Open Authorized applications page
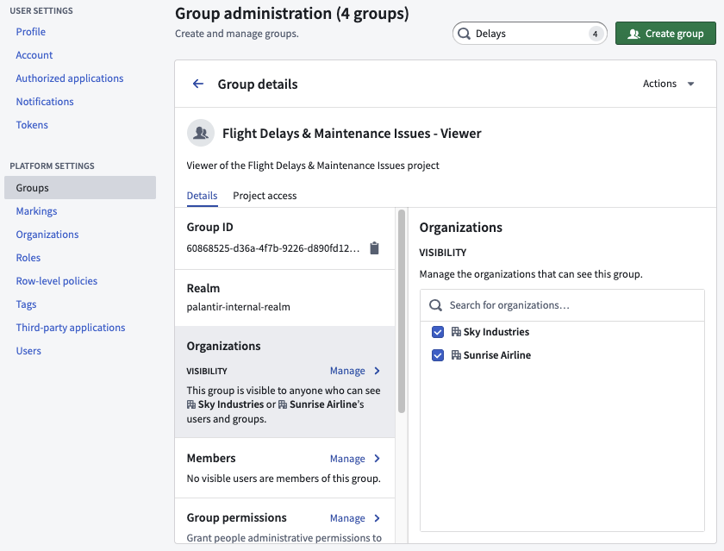 tap(69, 78)
